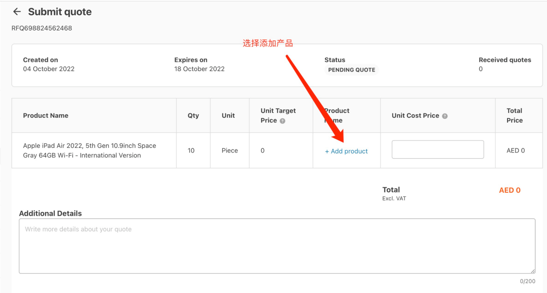Grab the text area resize handle
Viewport: 547px width, 293px height.
point(533,271)
